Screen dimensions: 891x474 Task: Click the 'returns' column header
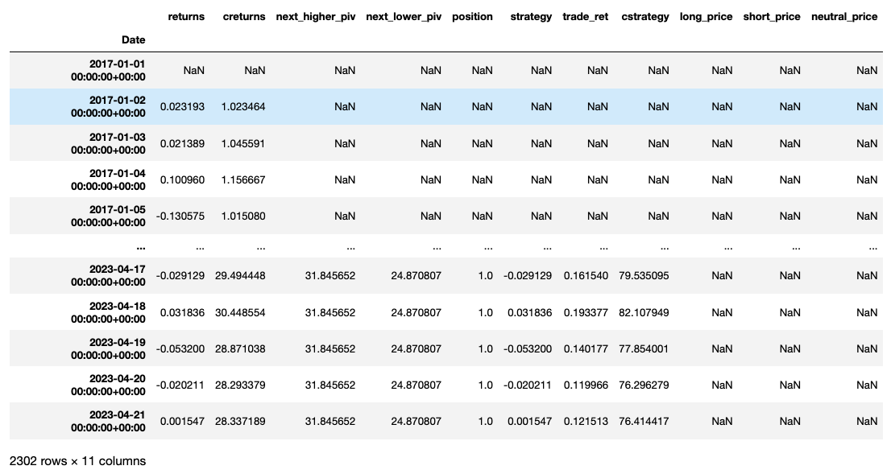pyautogui.click(x=186, y=17)
